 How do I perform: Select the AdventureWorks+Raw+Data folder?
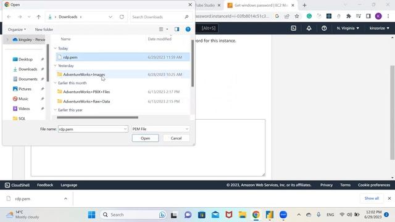(x=123, y=101)
